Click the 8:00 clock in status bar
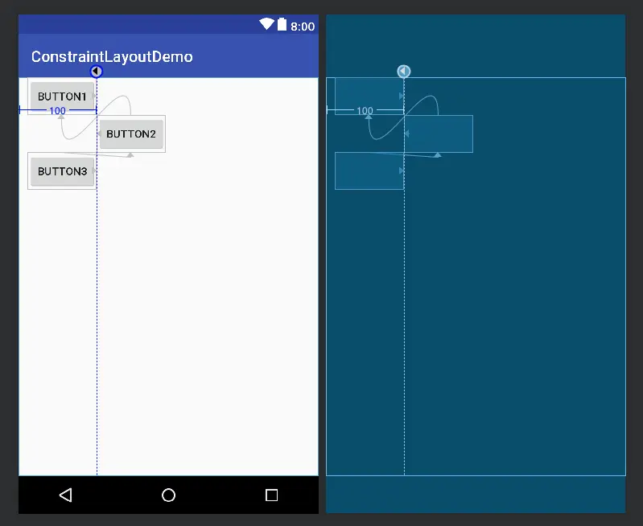Viewport: 643px width, 526px height. pos(303,27)
